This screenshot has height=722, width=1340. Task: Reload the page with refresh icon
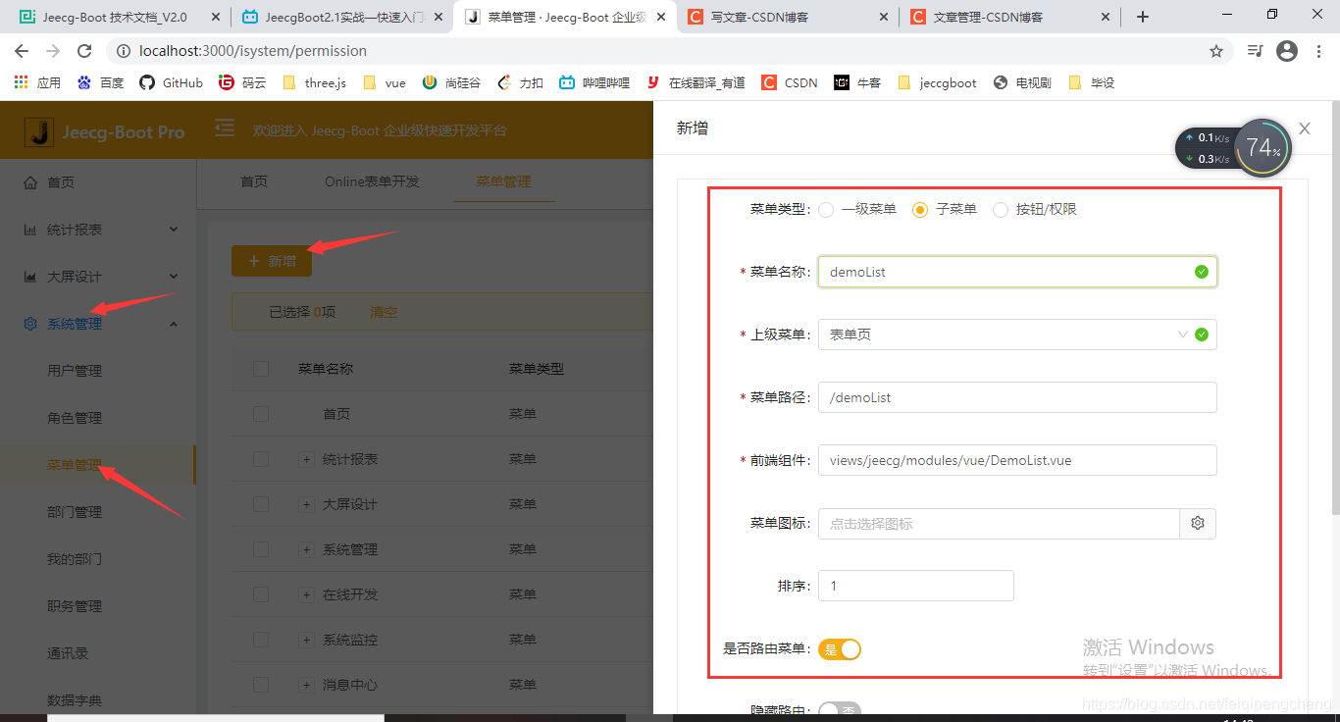click(x=84, y=51)
